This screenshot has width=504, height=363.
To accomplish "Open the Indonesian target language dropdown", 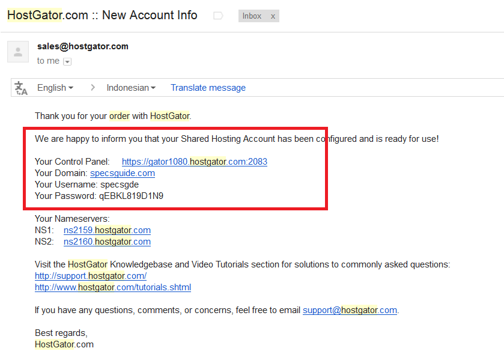I will (x=131, y=88).
